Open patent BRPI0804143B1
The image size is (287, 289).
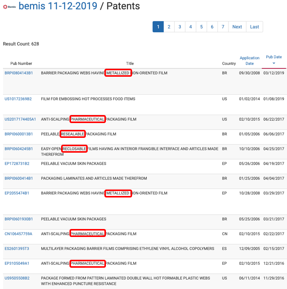pyautogui.click(x=19, y=73)
